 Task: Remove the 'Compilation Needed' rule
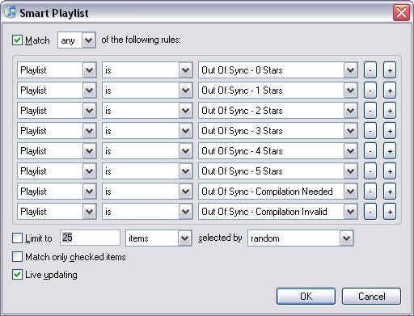(x=370, y=192)
